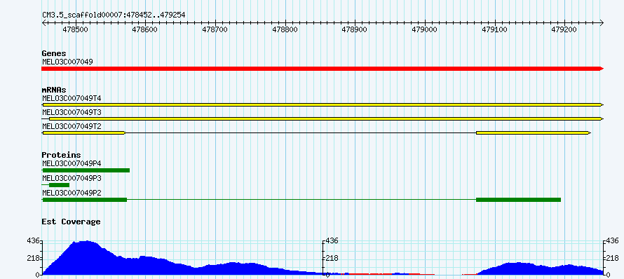Click first exon of MELO3C007049T2 transcript
Screen dimensions: 624x279
[x=84, y=132]
